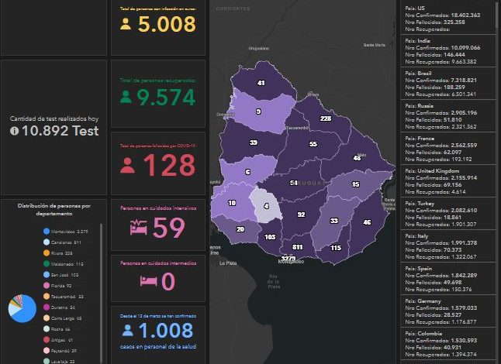Click the intensive care bed icon beside 59
This screenshot has width=501, height=364.
tap(138, 228)
